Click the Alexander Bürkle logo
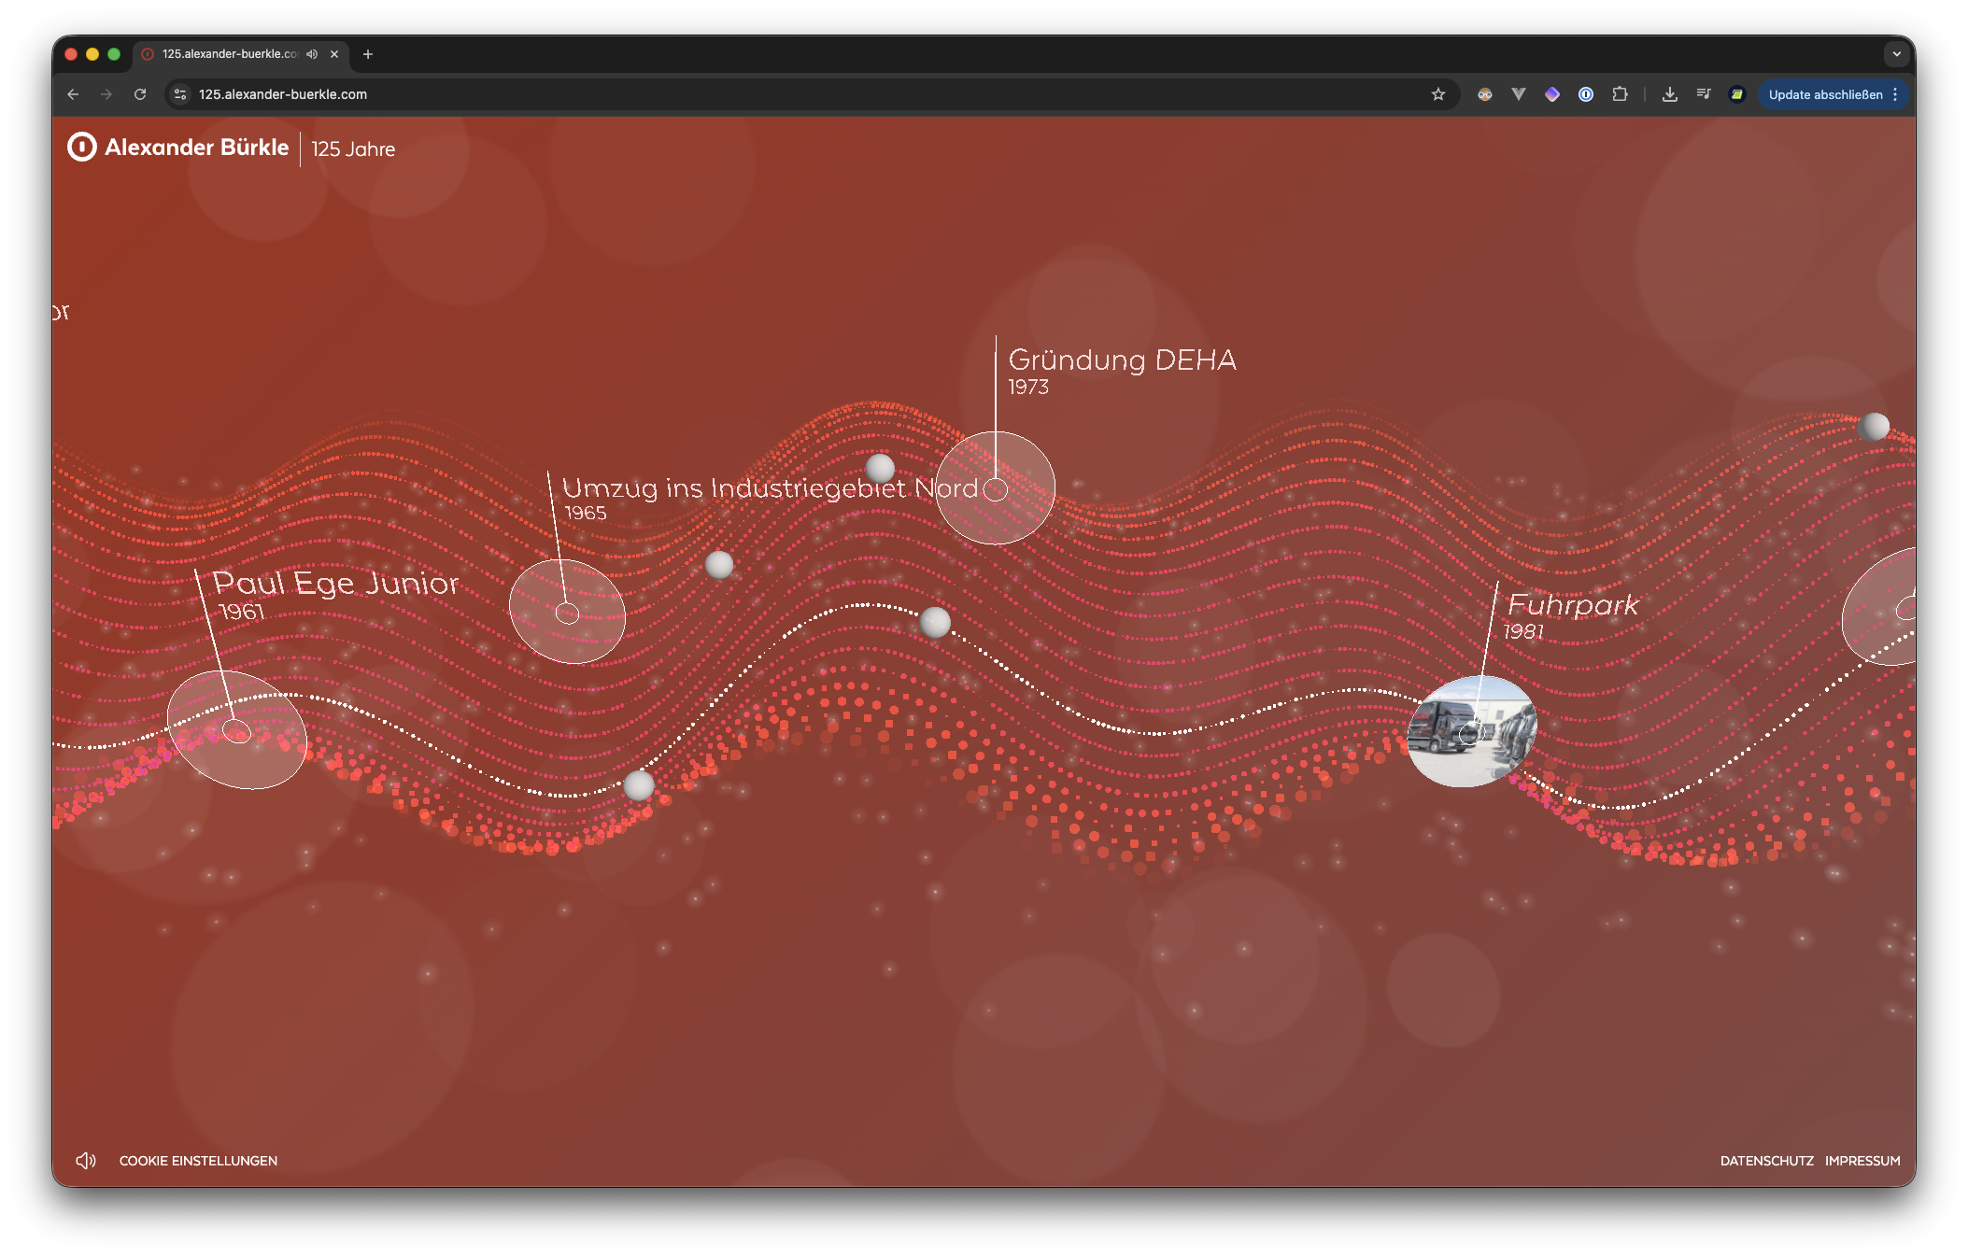This screenshot has width=1968, height=1256. point(178,148)
